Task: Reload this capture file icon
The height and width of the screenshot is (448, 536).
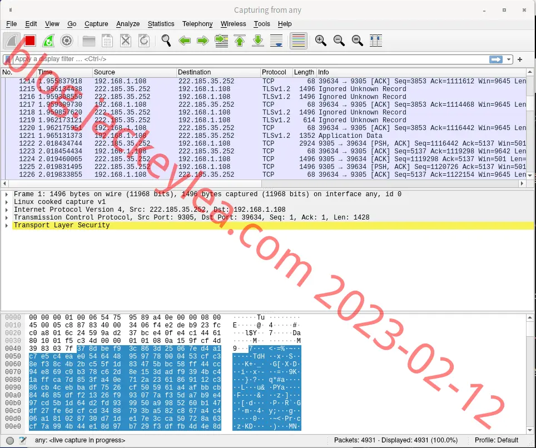Action: 144,41
